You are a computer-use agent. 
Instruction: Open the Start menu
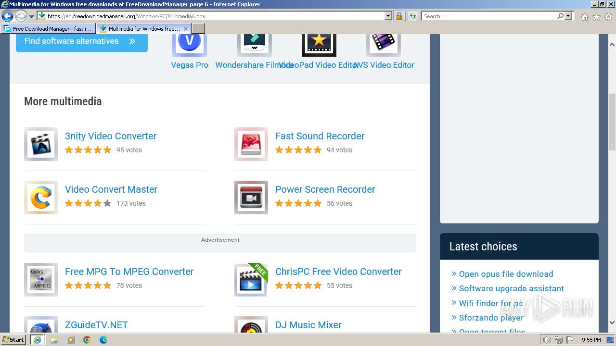tap(13, 340)
